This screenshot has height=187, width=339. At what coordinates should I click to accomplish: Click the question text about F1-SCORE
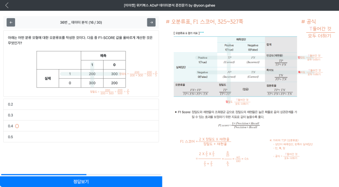pos(80,40)
